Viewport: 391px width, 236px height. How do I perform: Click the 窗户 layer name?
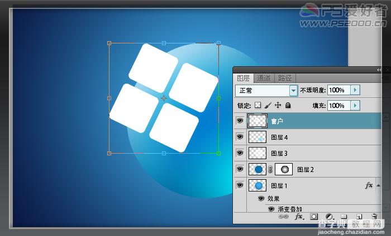277,121
